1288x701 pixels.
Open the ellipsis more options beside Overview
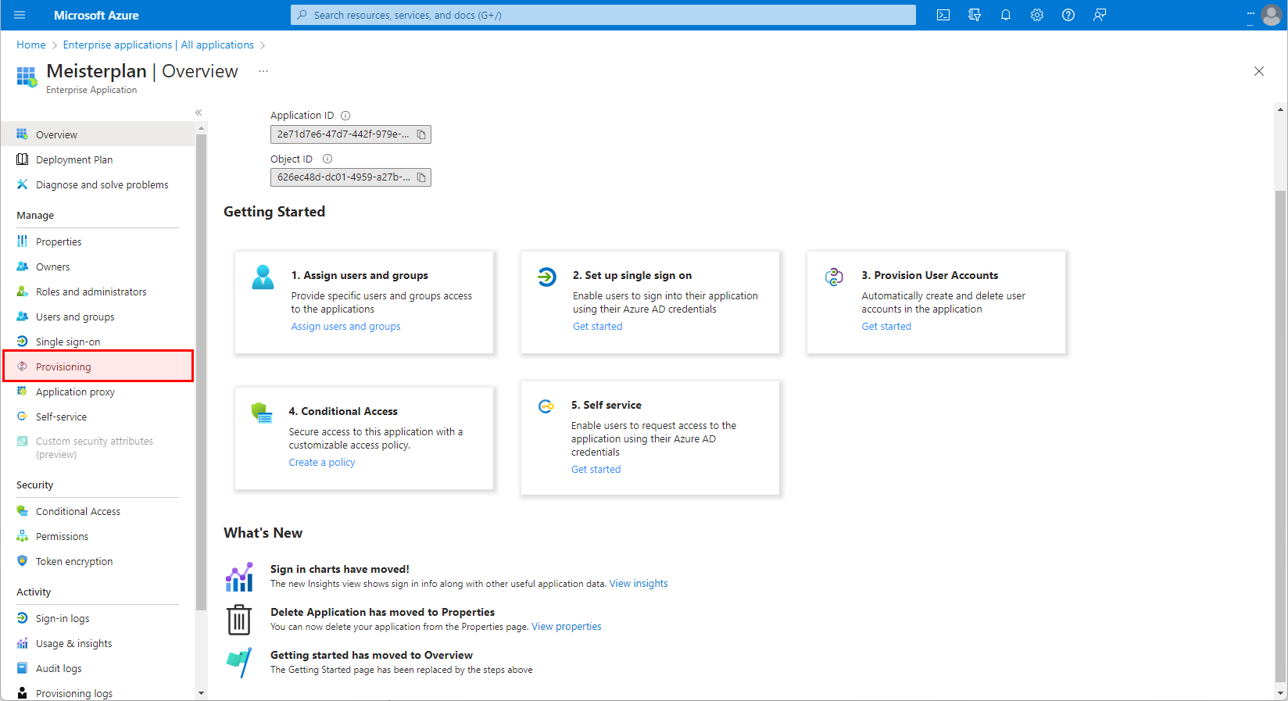[263, 71]
